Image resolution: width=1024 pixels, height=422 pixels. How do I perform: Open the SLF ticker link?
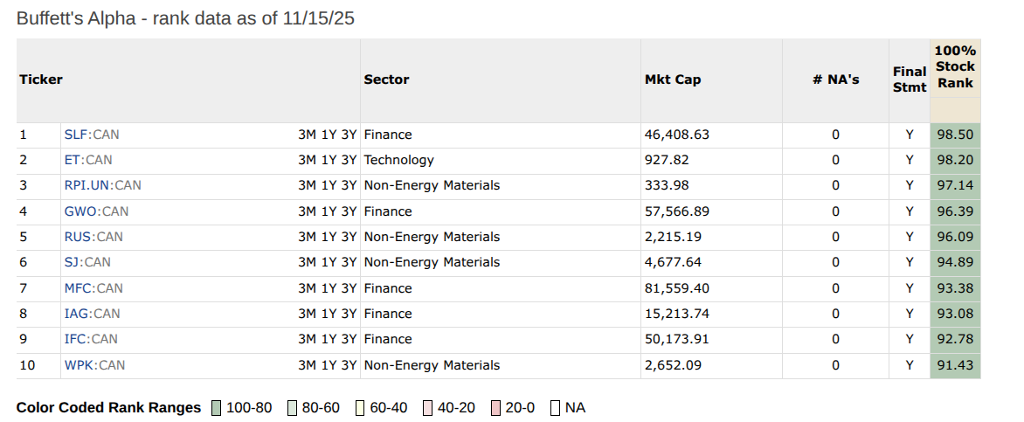(x=77, y=135)
